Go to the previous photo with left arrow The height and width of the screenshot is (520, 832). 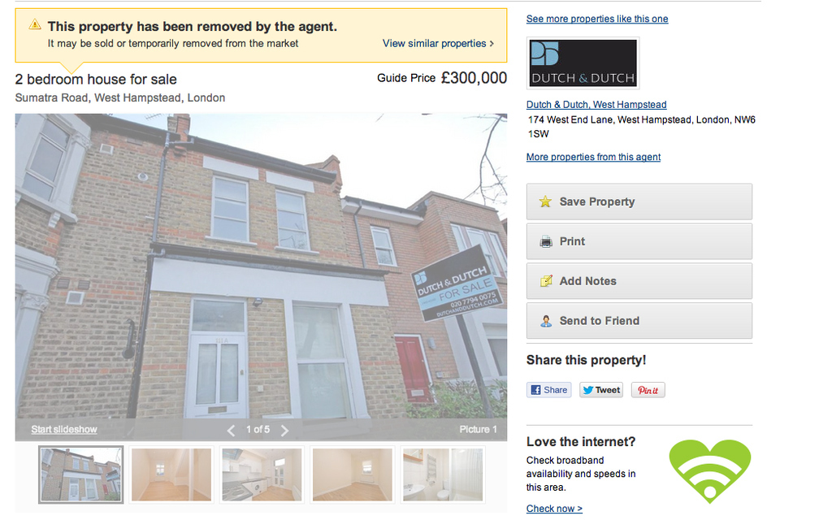[x=231, y=431]
